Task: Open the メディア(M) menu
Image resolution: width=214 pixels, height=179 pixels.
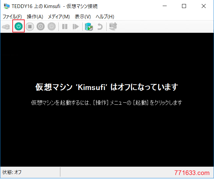Action: 59,17
